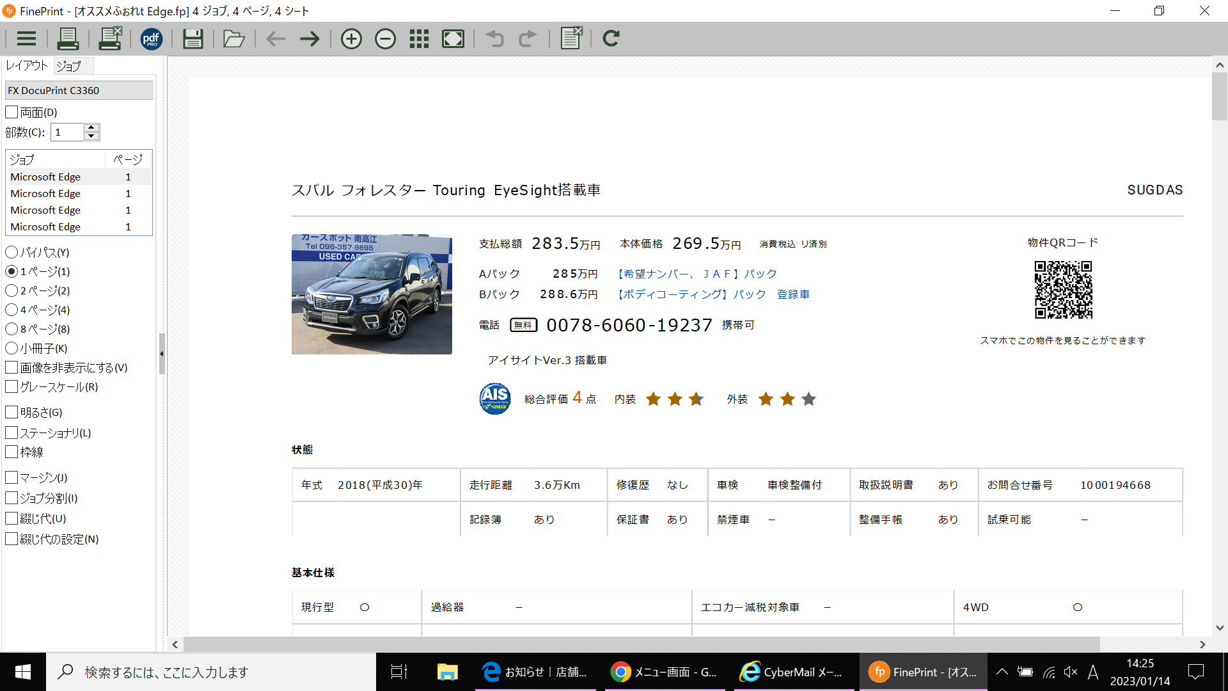Image resolution: width=1228 pixels, height=691 pixels.
Task: Click the Undo arrow icon
Action: [x=494, y=39]
